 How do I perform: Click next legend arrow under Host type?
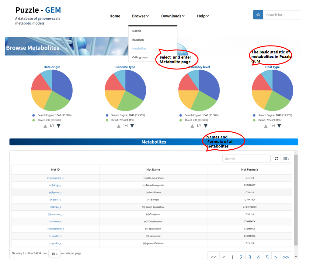[x=279, y=126]
